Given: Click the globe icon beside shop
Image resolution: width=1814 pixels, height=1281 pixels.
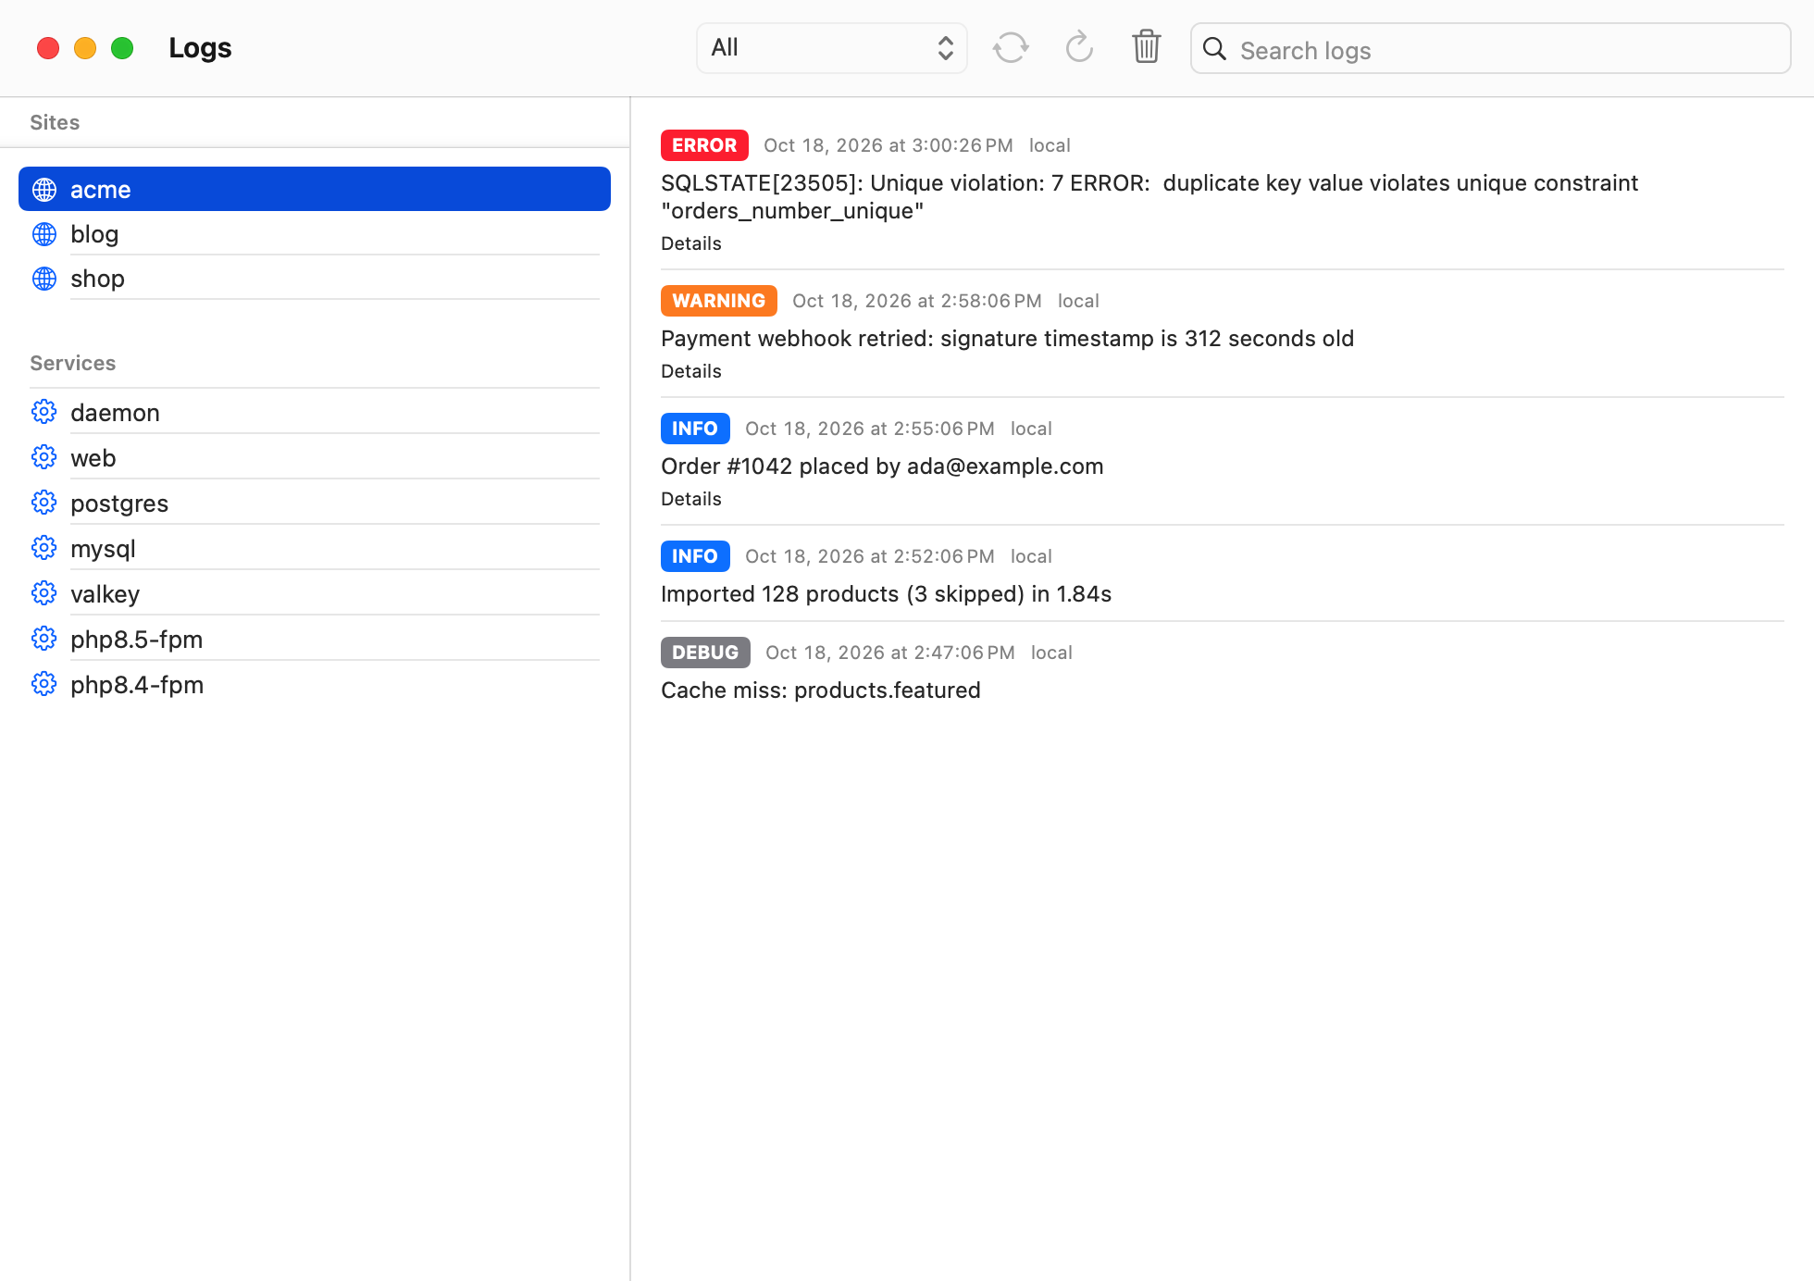Looking at the screenshot, I should click(44, 279).
